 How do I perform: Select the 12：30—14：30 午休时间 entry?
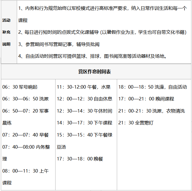click(x=84, y=111)
